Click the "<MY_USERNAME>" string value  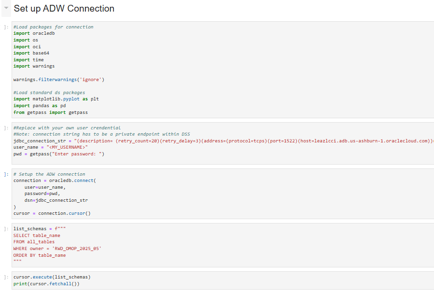tap(65, 147)
